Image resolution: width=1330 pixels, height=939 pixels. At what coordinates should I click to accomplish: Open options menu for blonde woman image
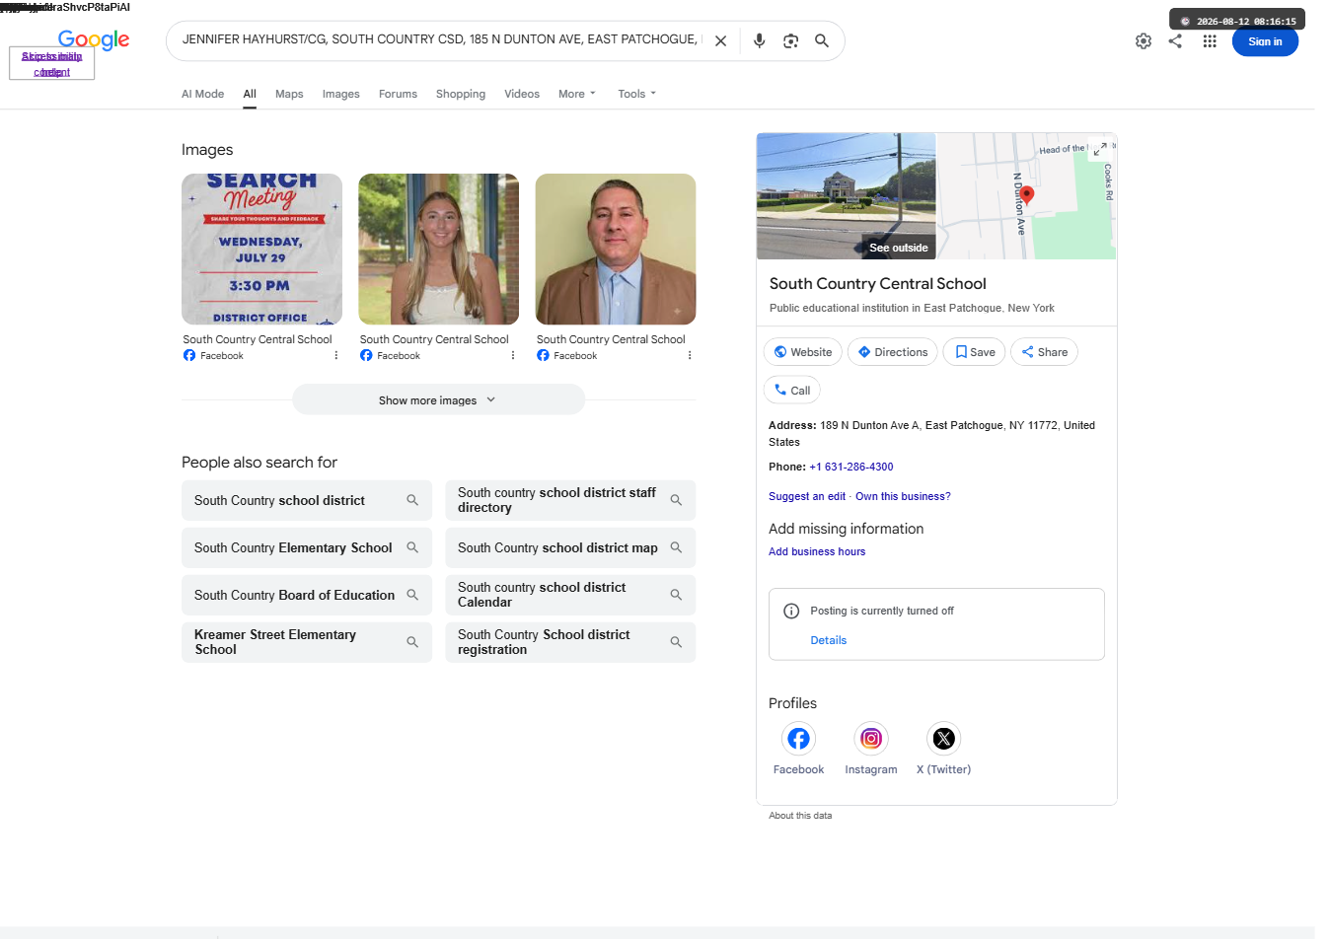point(512,355)
